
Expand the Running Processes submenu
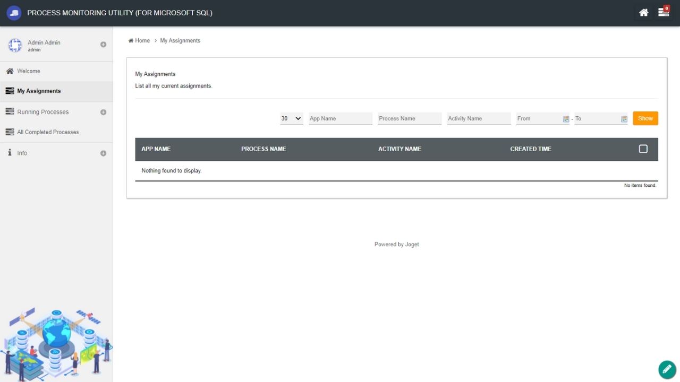click(x=103, y=112)
